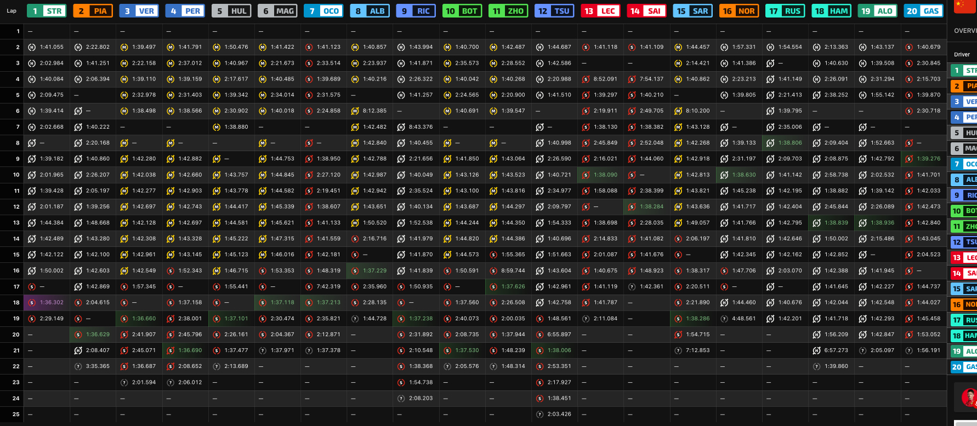Click the used hard tyre icon beside 1:38.806
977x426 pixels.
coord(770,143)
